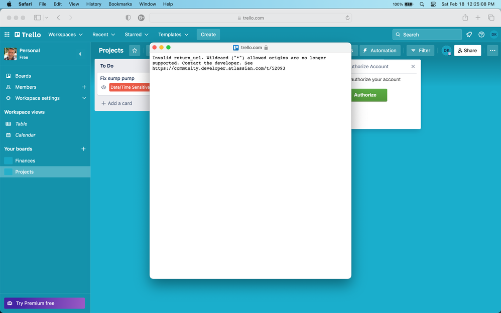This screenshot has width=501, height=313.
Task: Open the help question mark icon
Action: tap(481, 35)
